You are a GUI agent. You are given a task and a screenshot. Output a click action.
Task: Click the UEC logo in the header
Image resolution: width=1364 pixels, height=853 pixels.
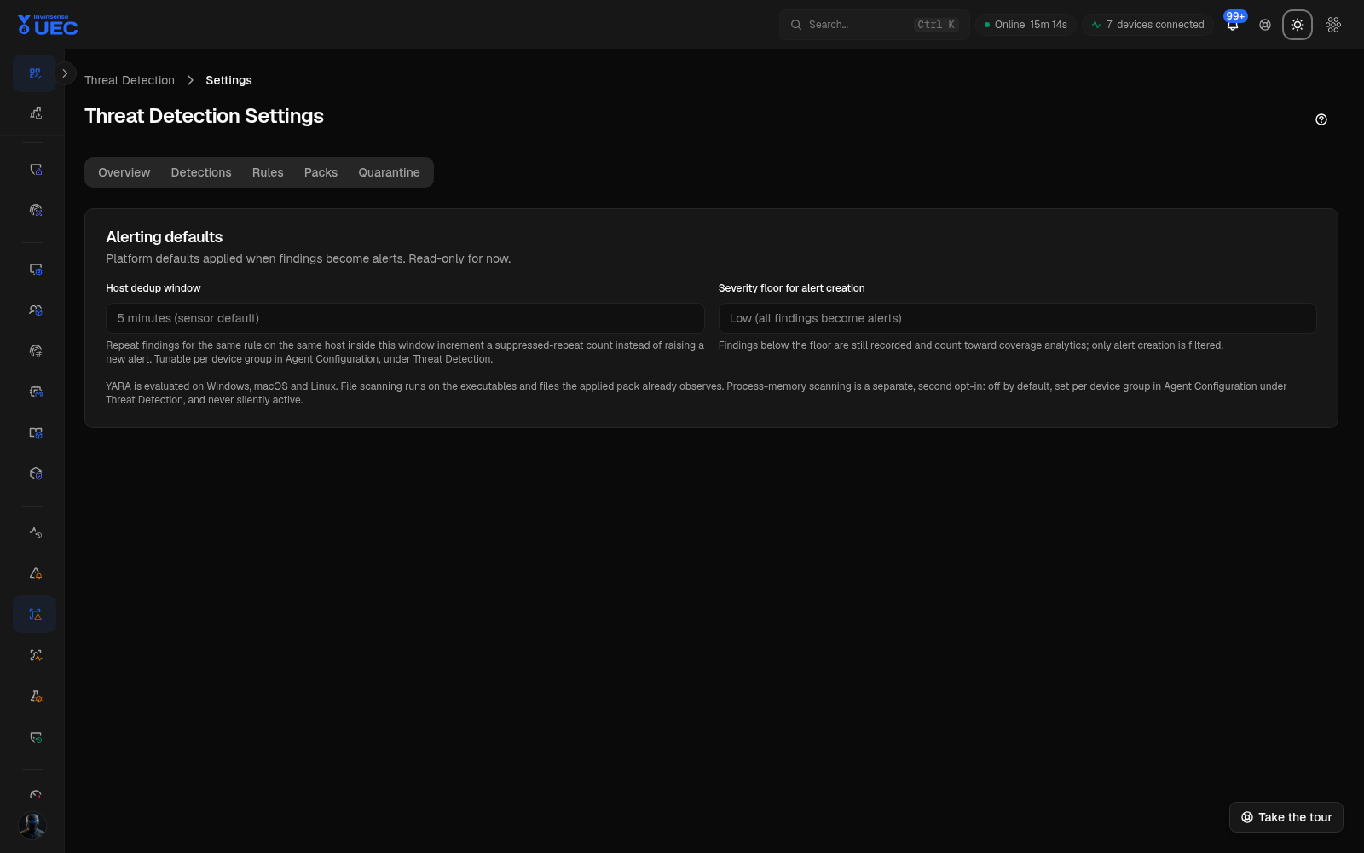click(x=48, y=25)
